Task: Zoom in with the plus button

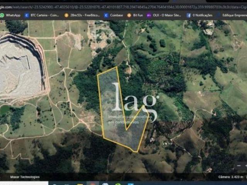Action: point(246,166)
